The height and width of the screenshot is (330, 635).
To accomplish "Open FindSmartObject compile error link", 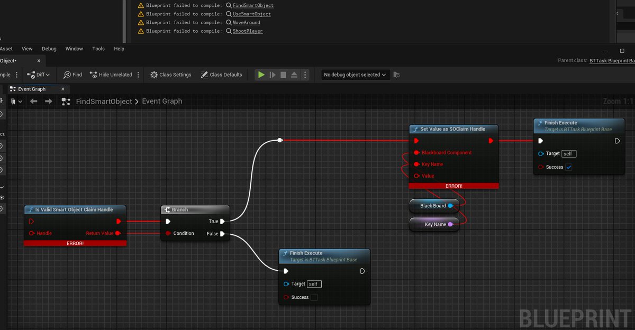I will [253, 5].
